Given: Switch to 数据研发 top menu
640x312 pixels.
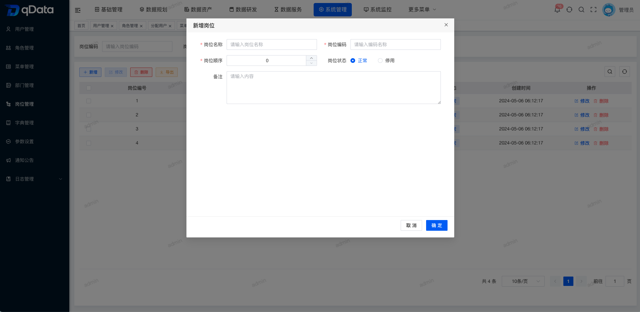Looking at the screenshot, I should tap(243, 10).
